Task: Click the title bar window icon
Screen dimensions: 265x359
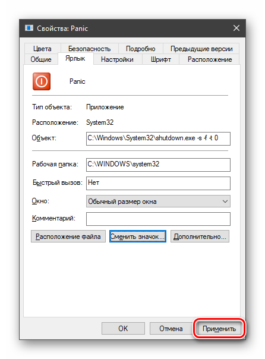Action: tap(29, 28)
